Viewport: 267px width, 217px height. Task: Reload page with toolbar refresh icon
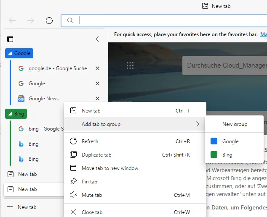coord(49,21)
